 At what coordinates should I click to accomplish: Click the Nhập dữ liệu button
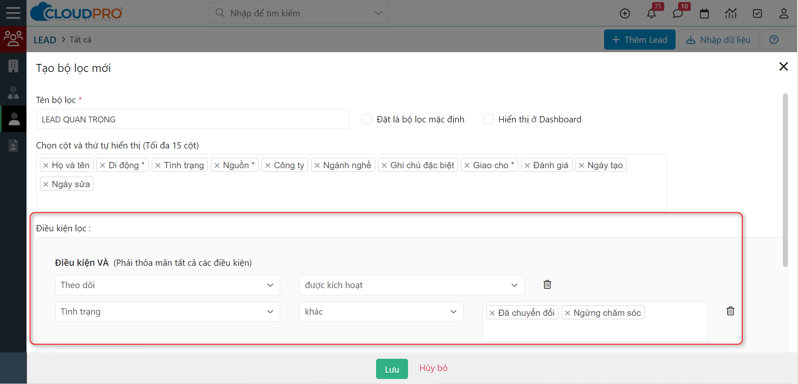click(x=718, y=40)
